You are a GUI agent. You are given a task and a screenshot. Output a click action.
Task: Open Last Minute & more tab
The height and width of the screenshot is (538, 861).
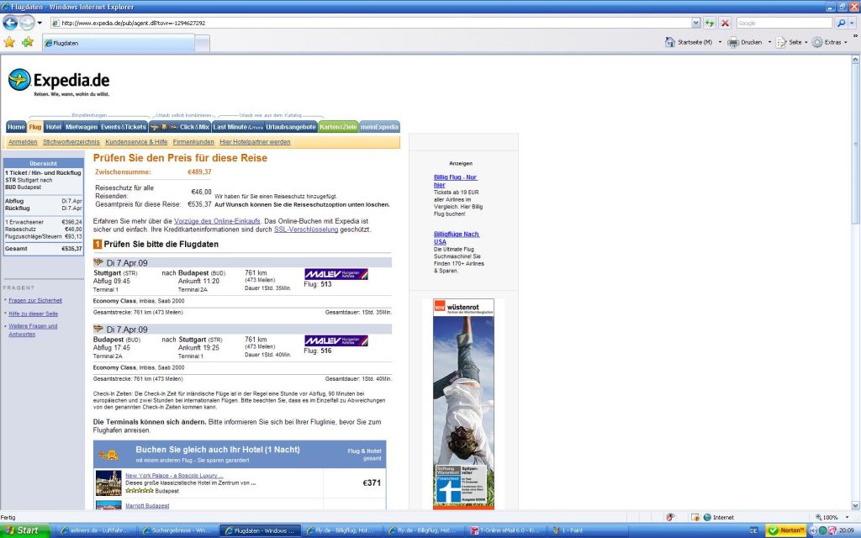coord(238,127)
